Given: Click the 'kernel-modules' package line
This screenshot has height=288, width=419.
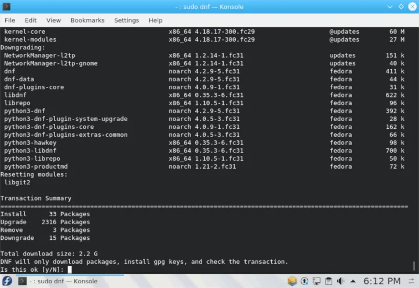Looking at the screenshot, I should pos(204,40).
